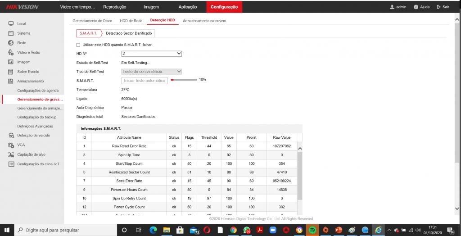Viewport: 461px width, 236px height.
Task: Open the VCA sidebar icon
Action: click(11, 145)
